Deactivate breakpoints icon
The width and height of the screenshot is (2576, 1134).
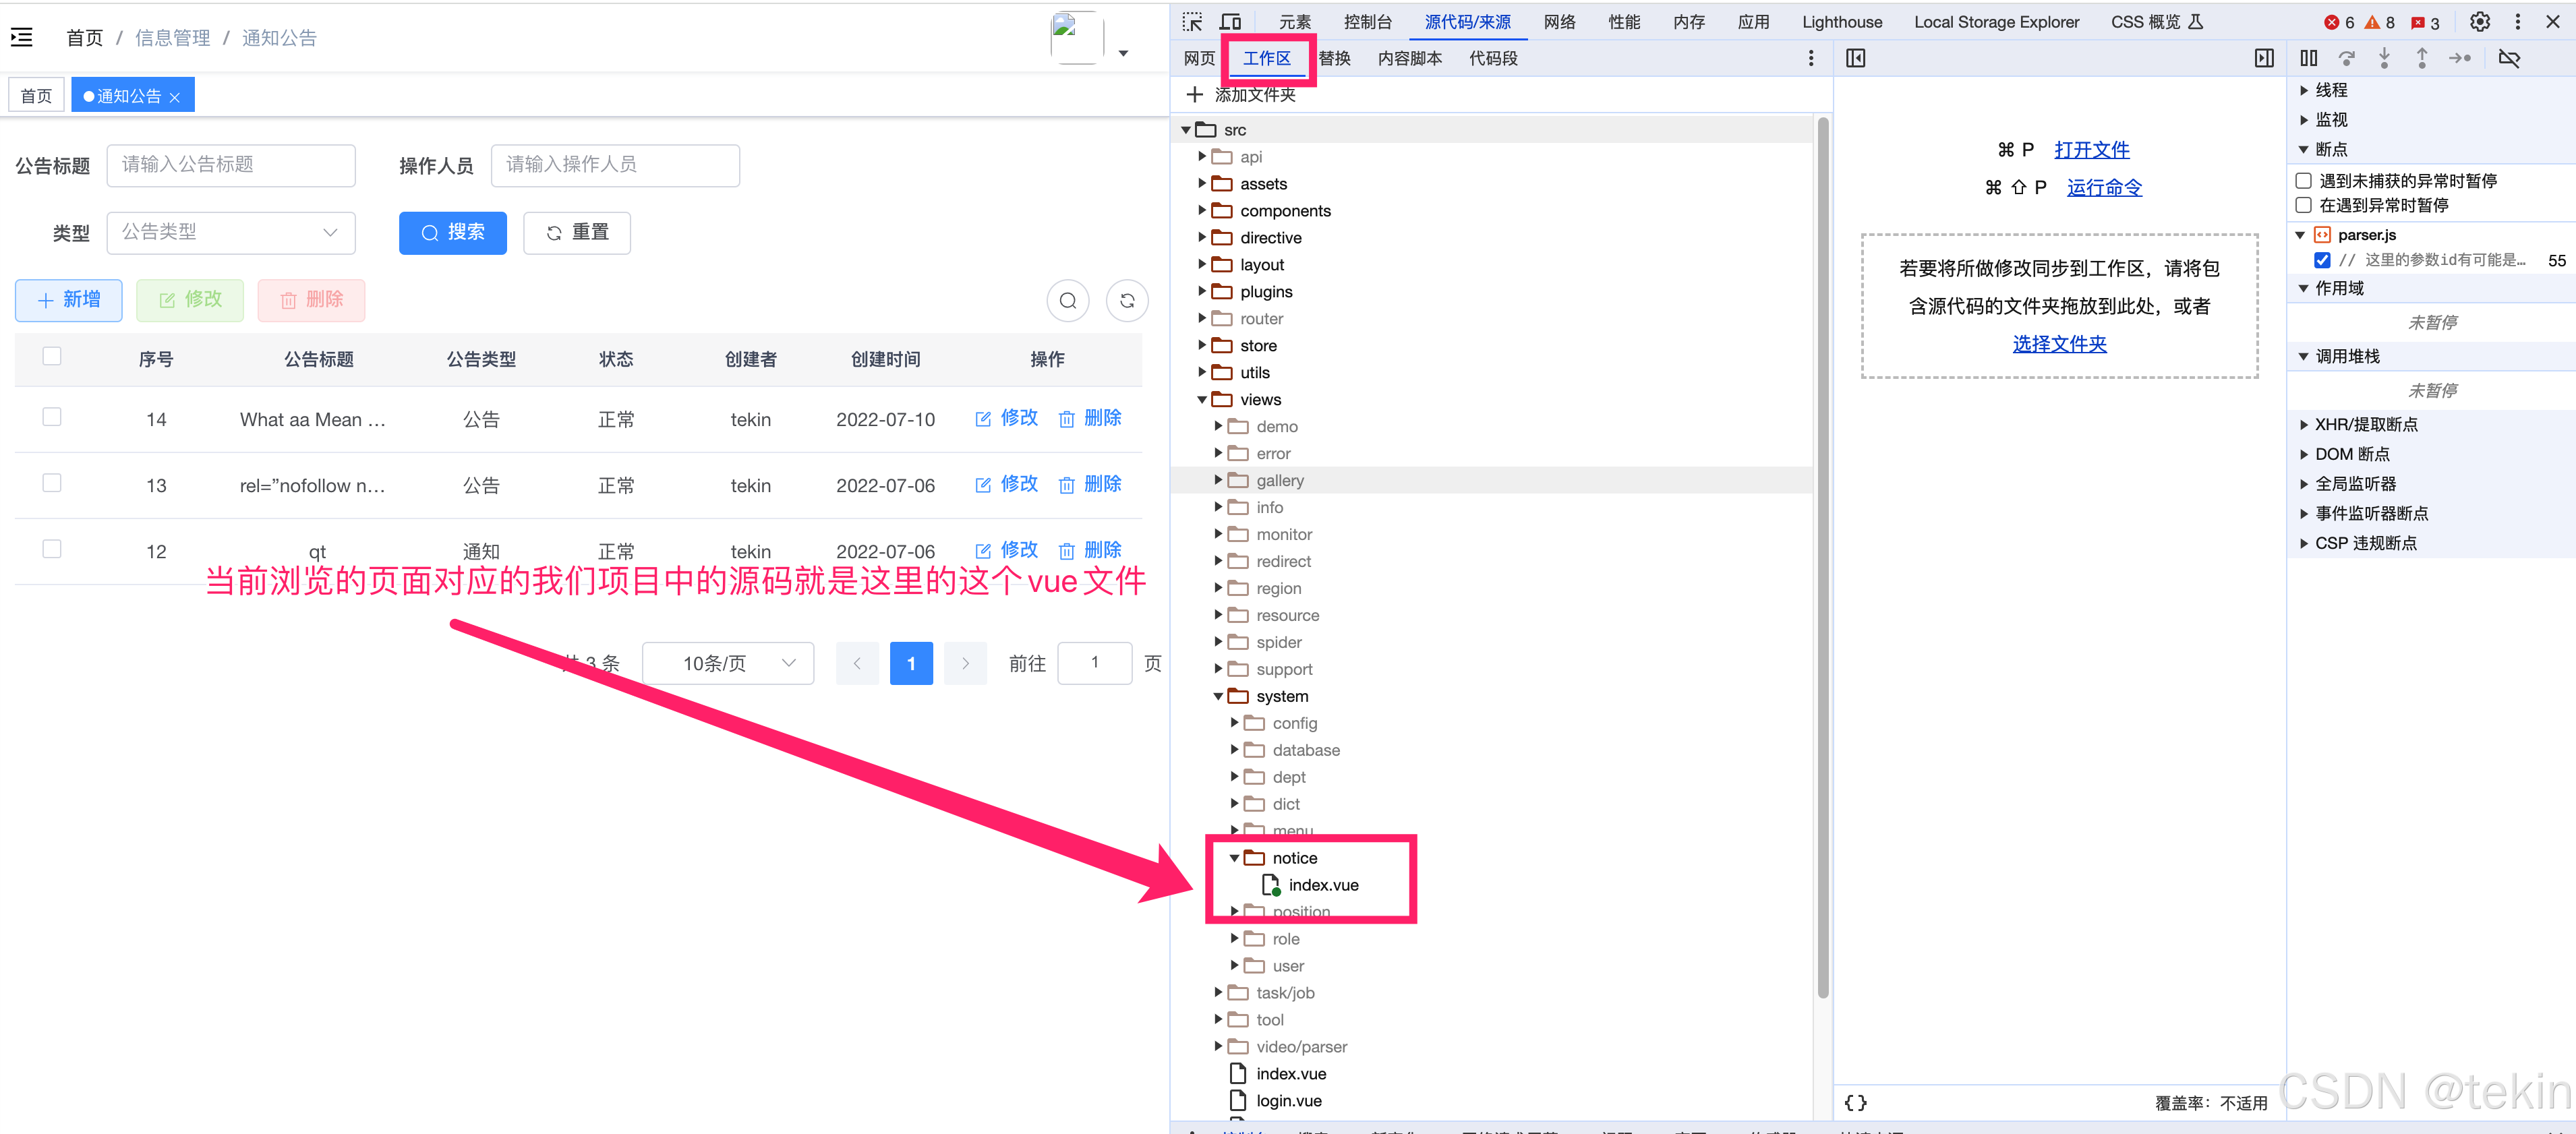click(2509, 58)
